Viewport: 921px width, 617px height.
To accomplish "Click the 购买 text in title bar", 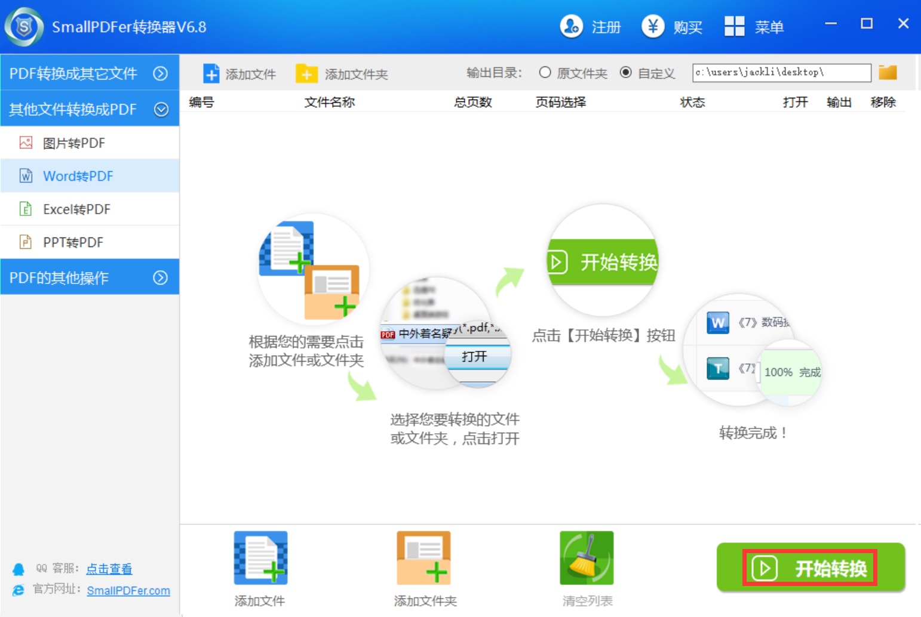I will (x=688, y=27).
